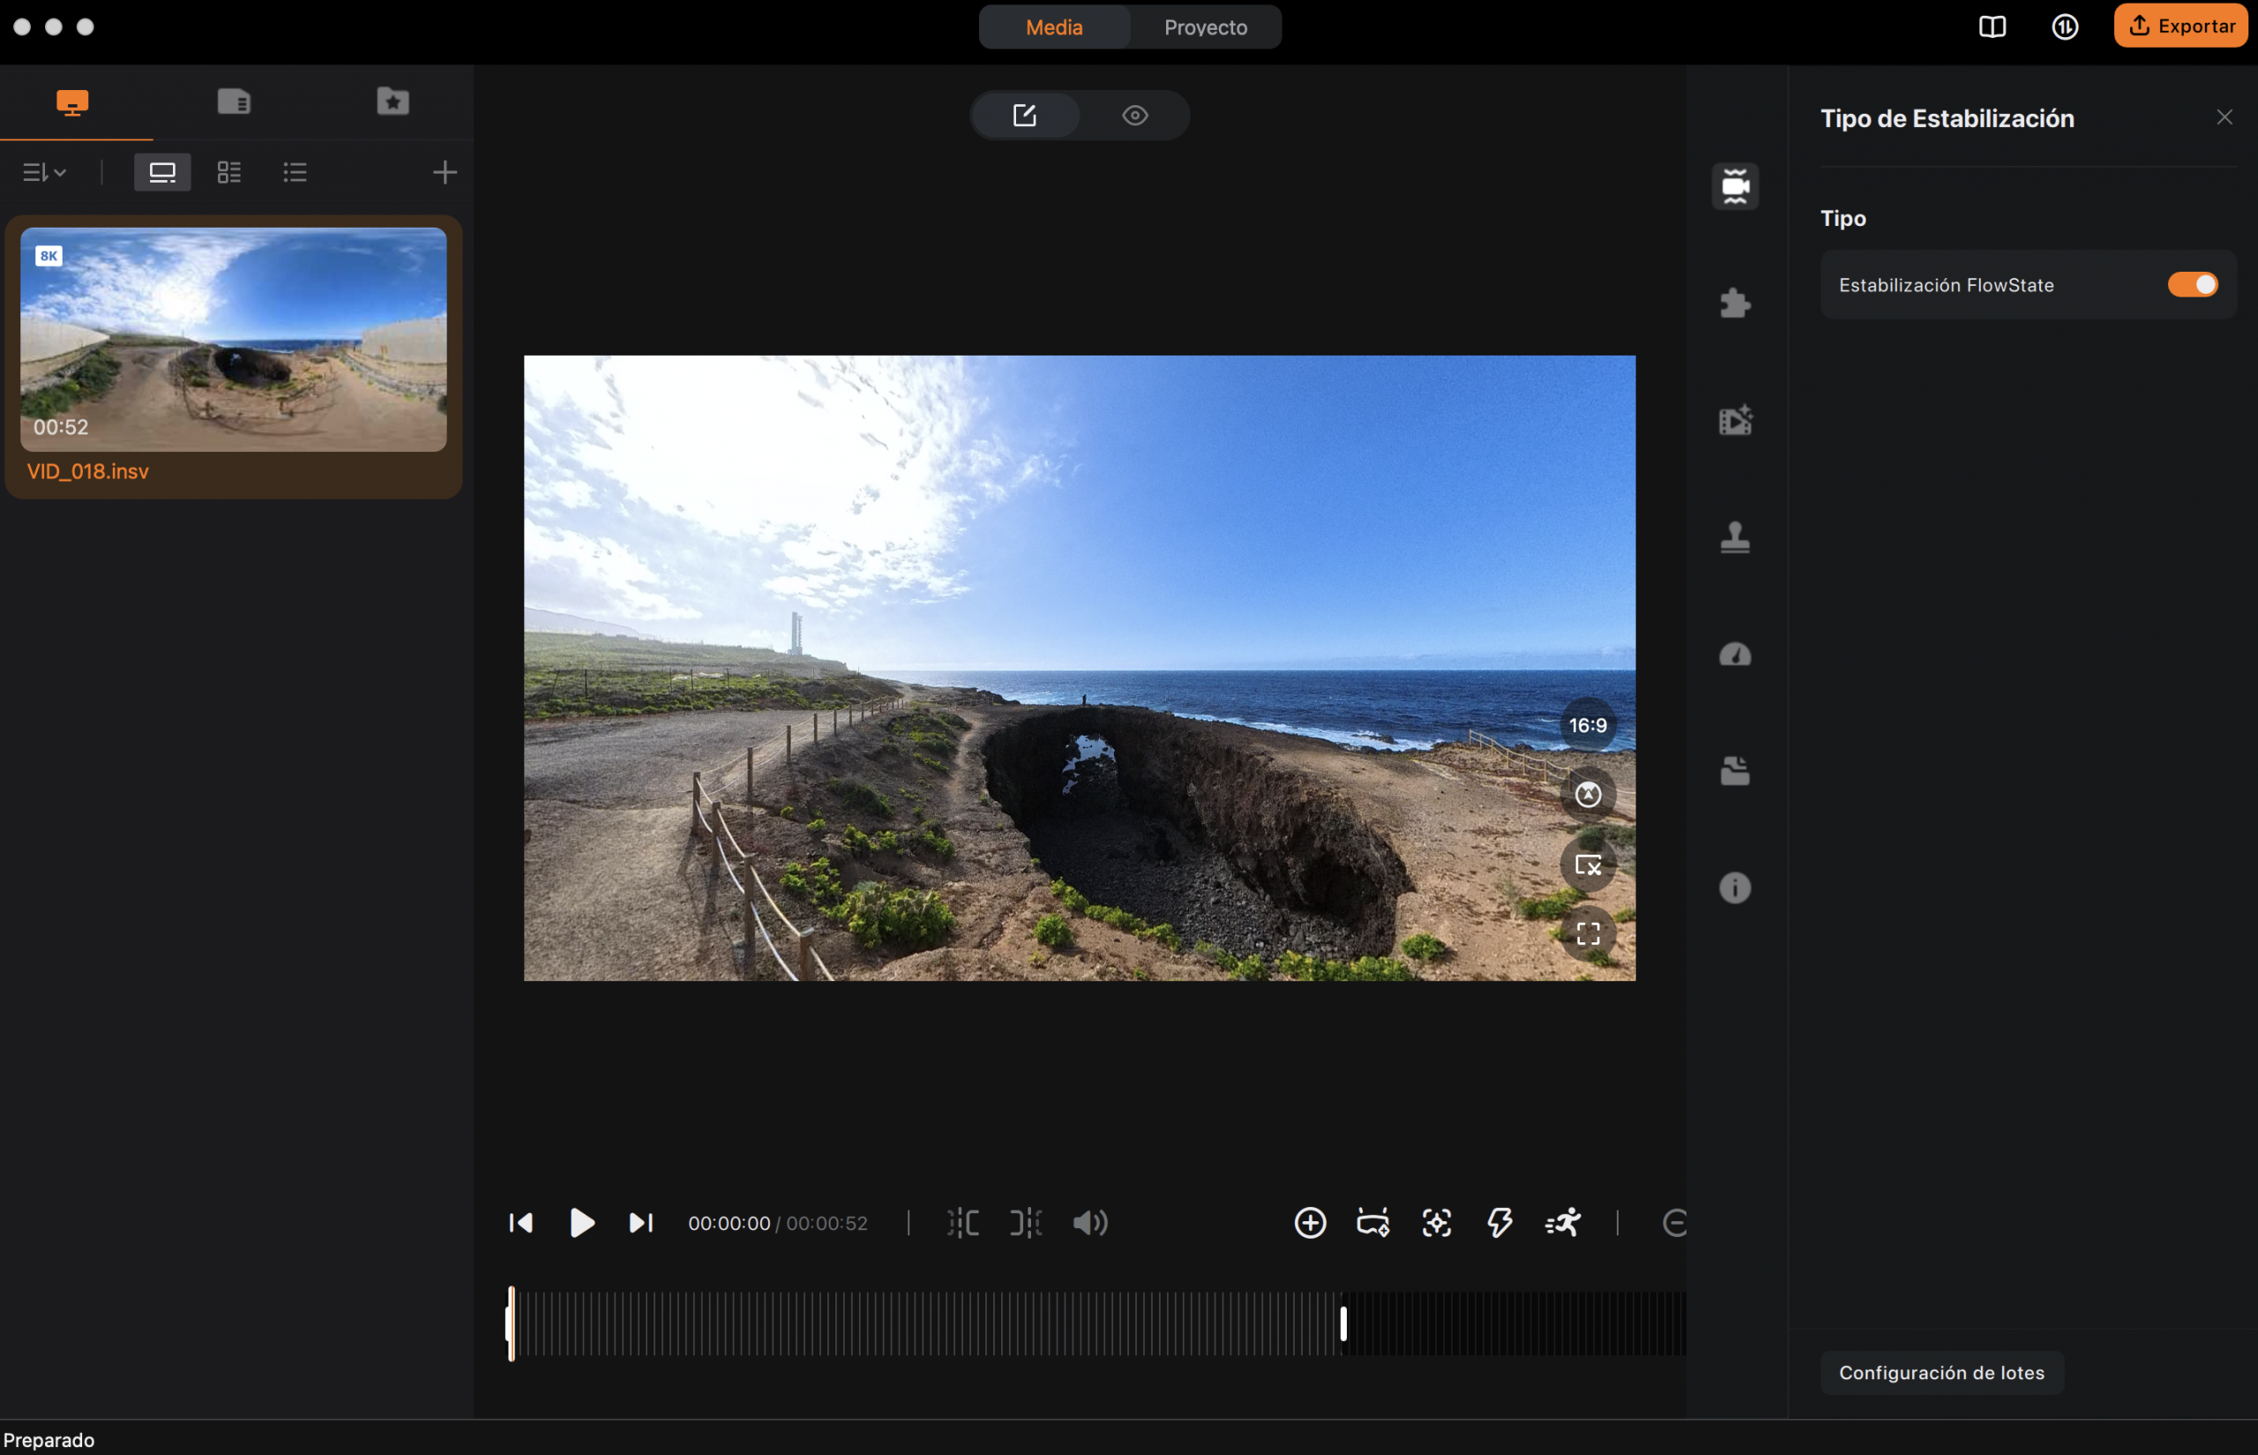The width and height of the screenshot is (2258, 1455).
Task: Open the 16:9 aspect ratio selector
Action: coord(1588,724)
